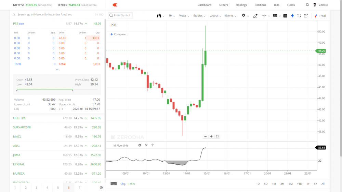Viewport: 342px width, 192px height.
Task: Set chart range to 5D
Action: coord(266,184)
